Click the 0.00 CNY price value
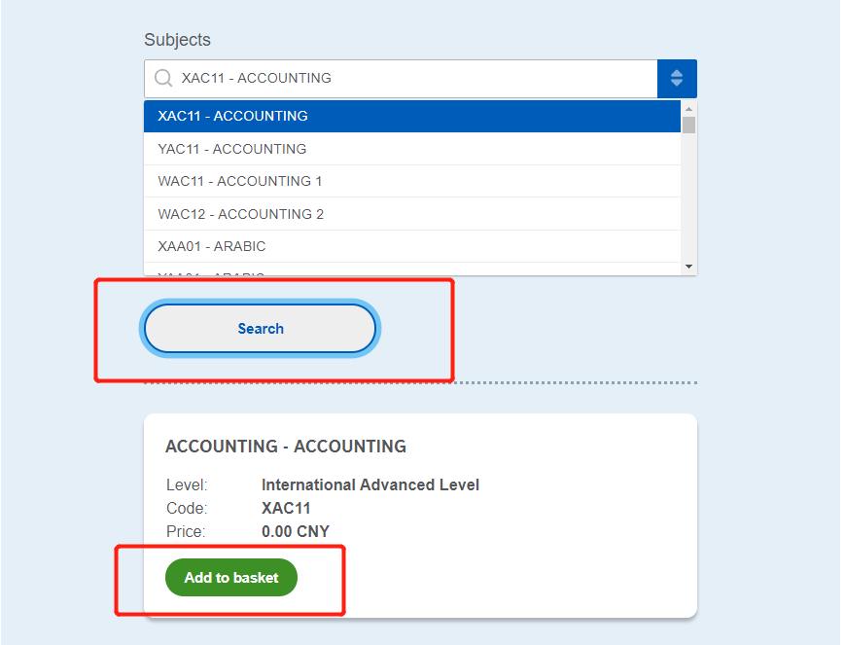 tap(296, 532)
